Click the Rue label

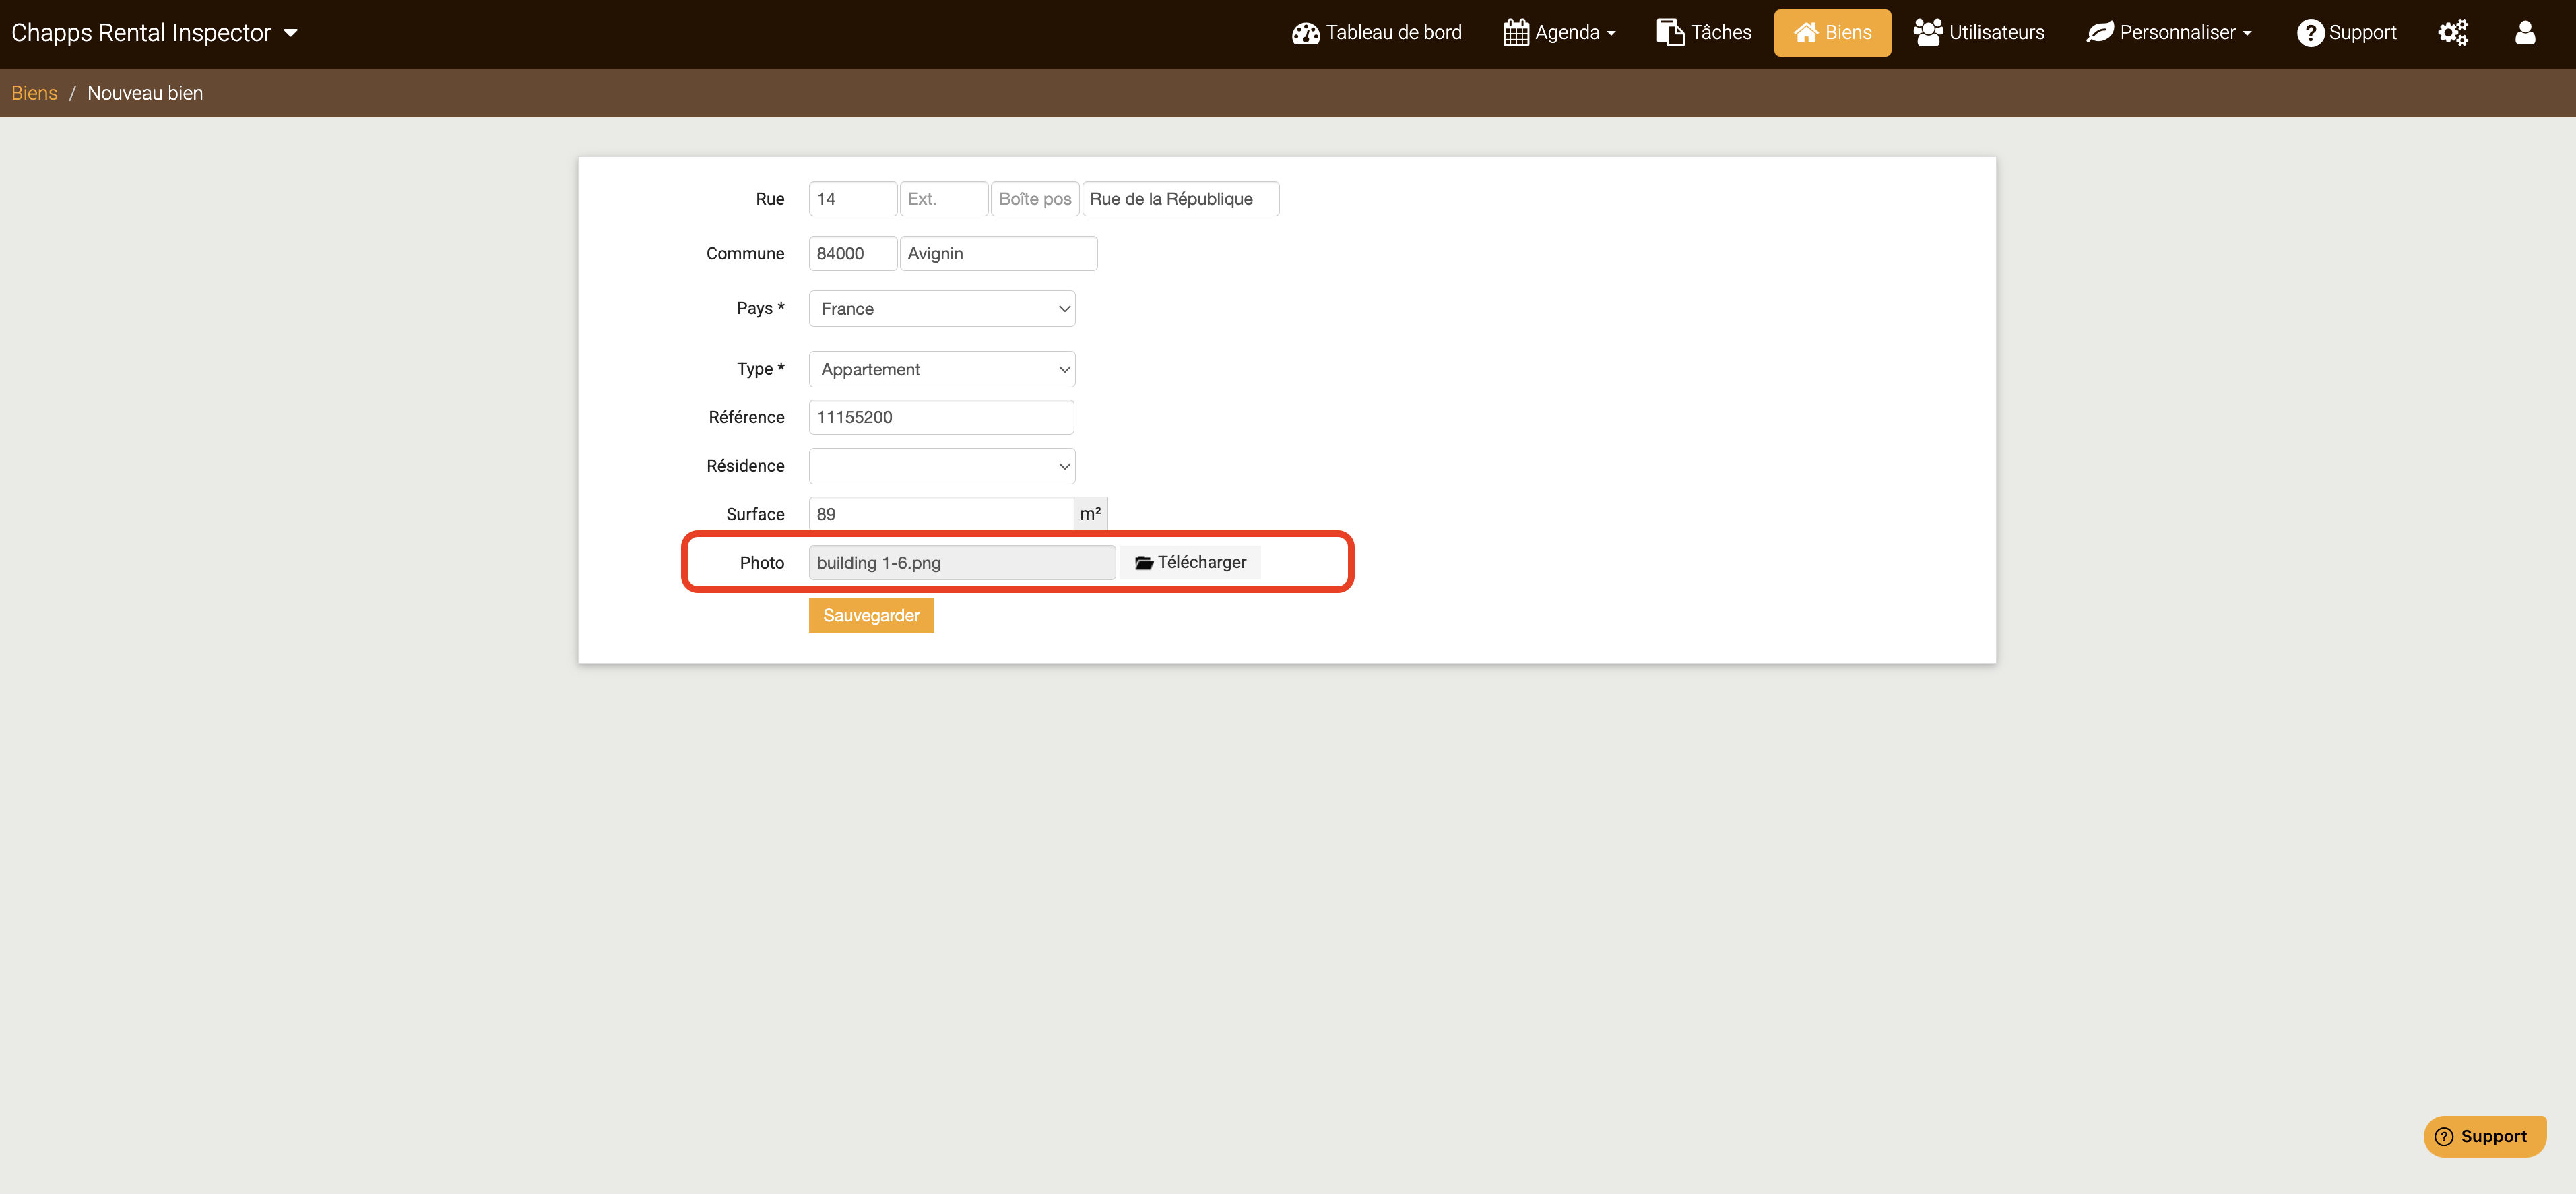770,199
